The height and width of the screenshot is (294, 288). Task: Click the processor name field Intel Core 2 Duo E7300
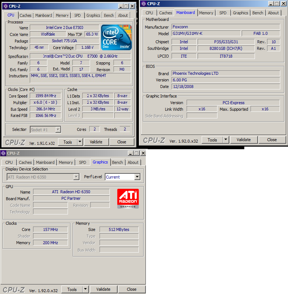pos(64,27)
